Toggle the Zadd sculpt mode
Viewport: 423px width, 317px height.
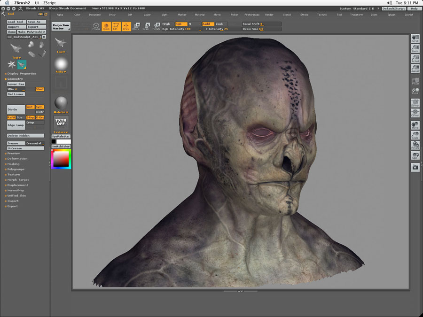tap(208, 24)
